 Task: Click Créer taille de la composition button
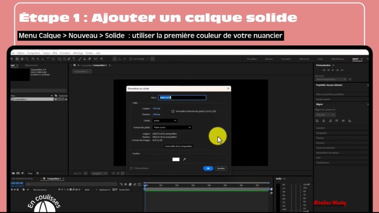coord(178,146)
